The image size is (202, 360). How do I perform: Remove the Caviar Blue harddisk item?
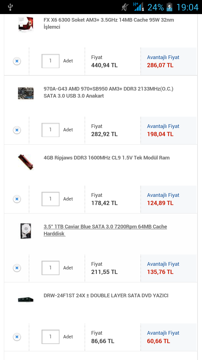[17, 268]
